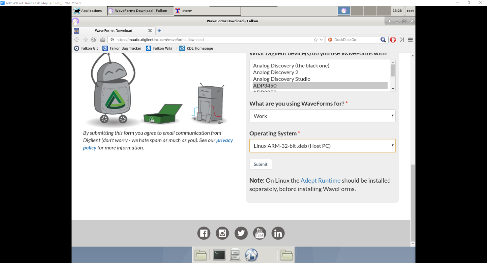Viewport: 487px width, 263px height.
Task: Open the Applications menu
Action: tap(88, 11)
